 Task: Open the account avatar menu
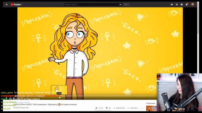tap(193, 4)
